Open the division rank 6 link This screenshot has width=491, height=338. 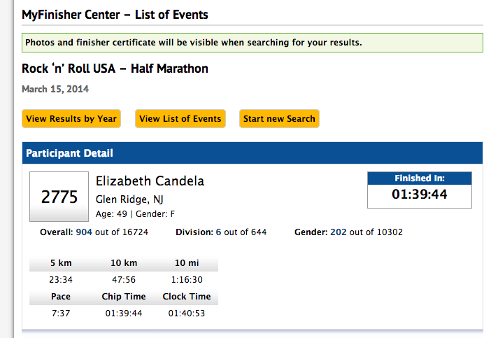[x=218, y=232]
